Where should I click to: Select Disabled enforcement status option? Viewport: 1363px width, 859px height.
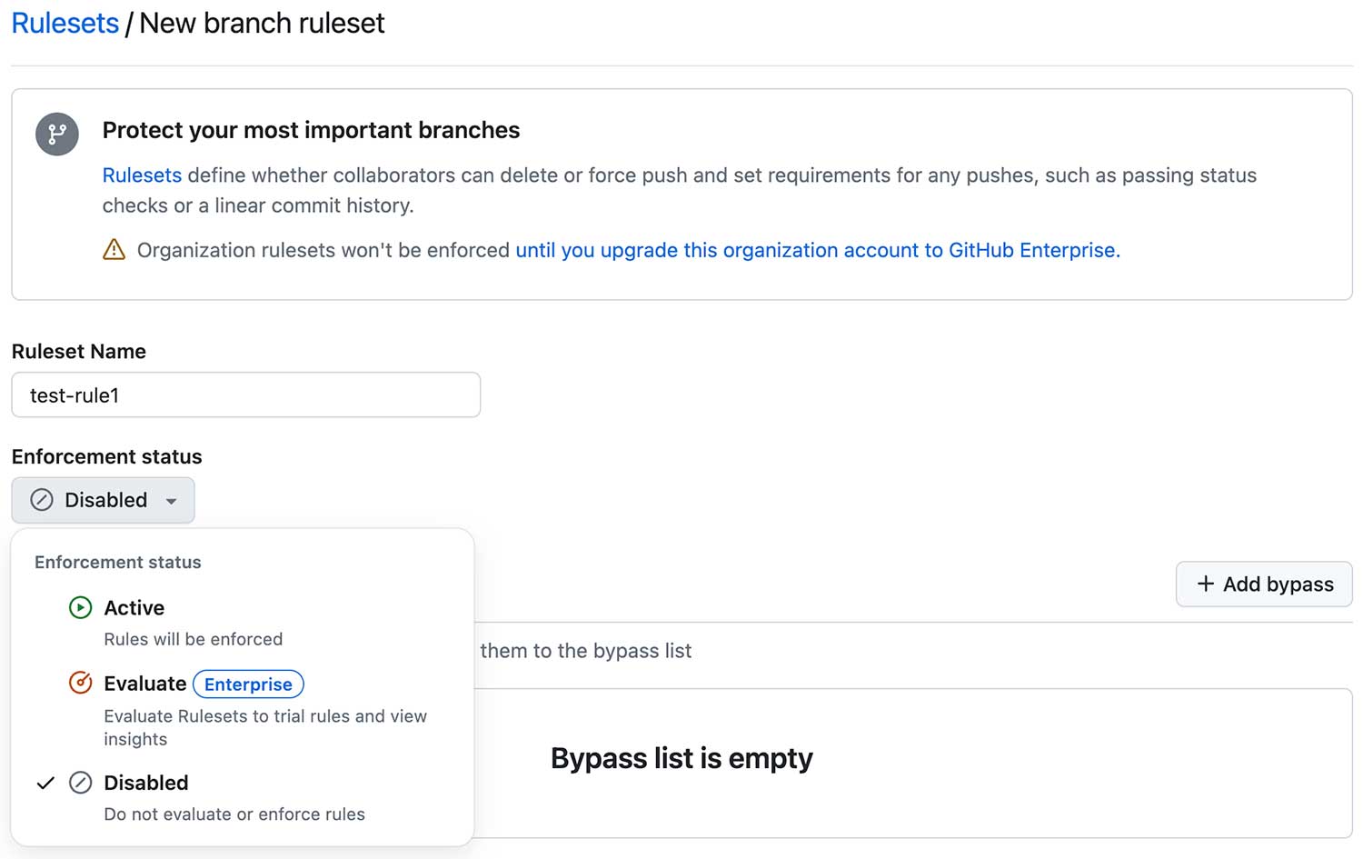click(x=243, y=797)
